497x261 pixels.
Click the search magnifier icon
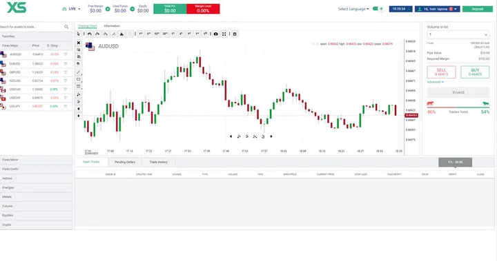click(x=66, y=27)
